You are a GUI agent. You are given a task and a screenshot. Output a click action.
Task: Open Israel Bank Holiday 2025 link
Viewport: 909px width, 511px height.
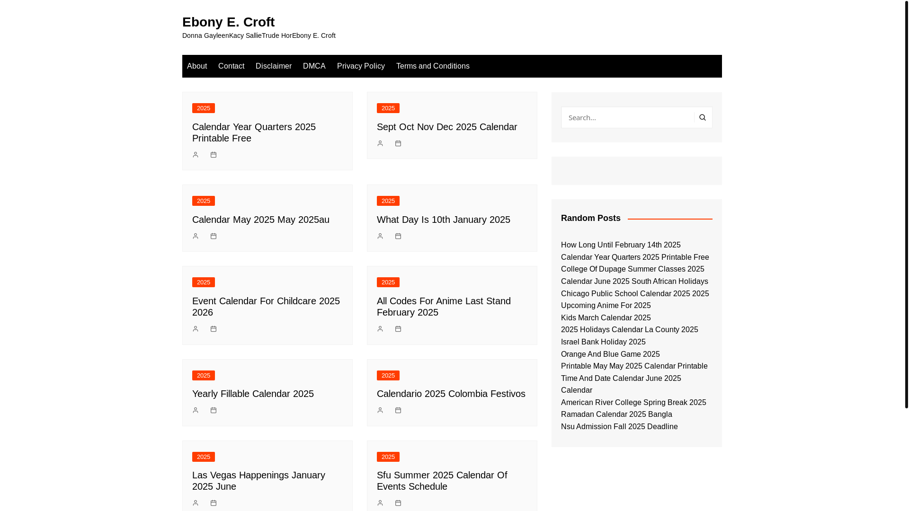(x=603, y=342)
